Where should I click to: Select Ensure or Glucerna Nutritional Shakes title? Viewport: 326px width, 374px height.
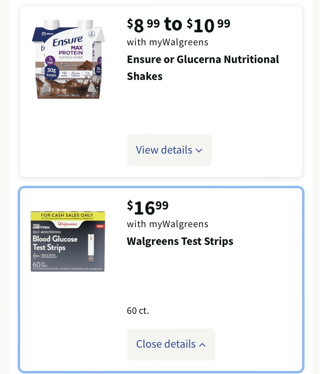pyautogui.click(x=203, y=68)
